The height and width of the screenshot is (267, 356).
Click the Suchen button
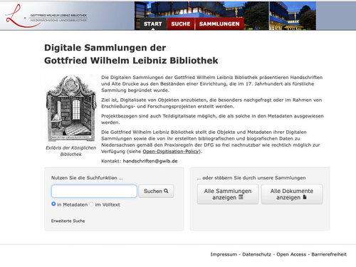(156, 191)
